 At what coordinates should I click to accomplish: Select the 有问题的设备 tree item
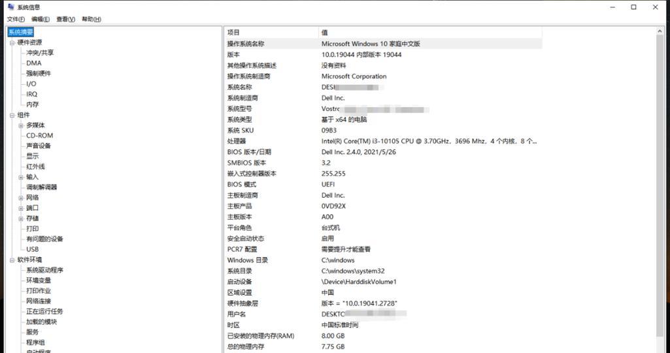pyautogui.click(x=44, y=239)
